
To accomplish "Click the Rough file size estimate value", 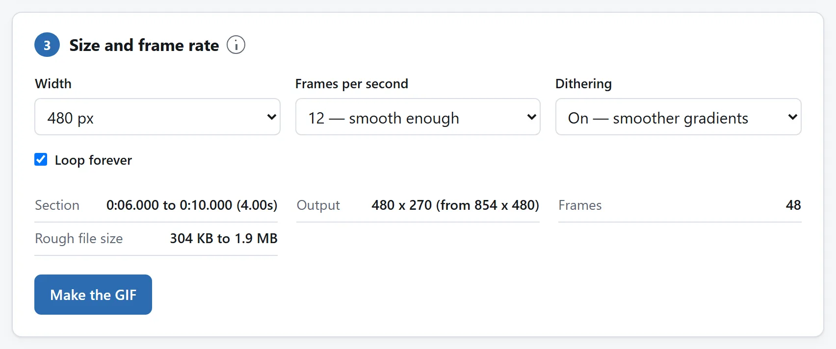I will [224, 238].
